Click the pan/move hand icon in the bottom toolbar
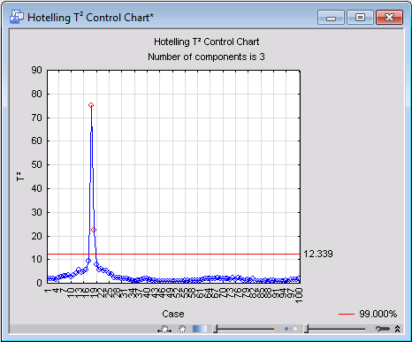 (x=164, y=329)
